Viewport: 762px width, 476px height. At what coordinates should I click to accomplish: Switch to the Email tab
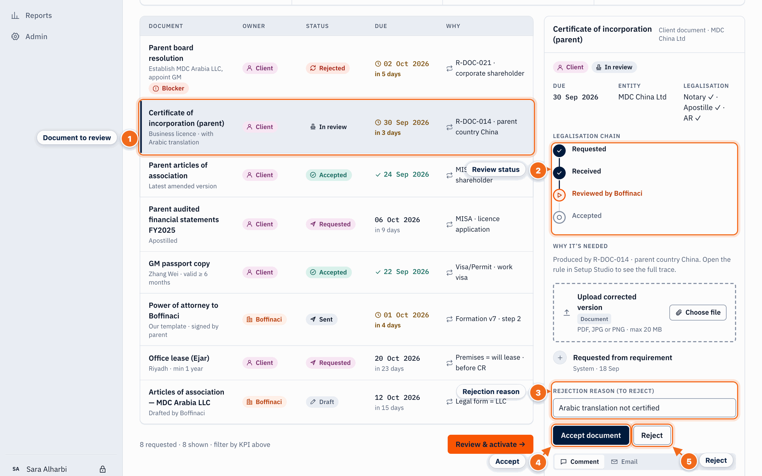point(625,461)
